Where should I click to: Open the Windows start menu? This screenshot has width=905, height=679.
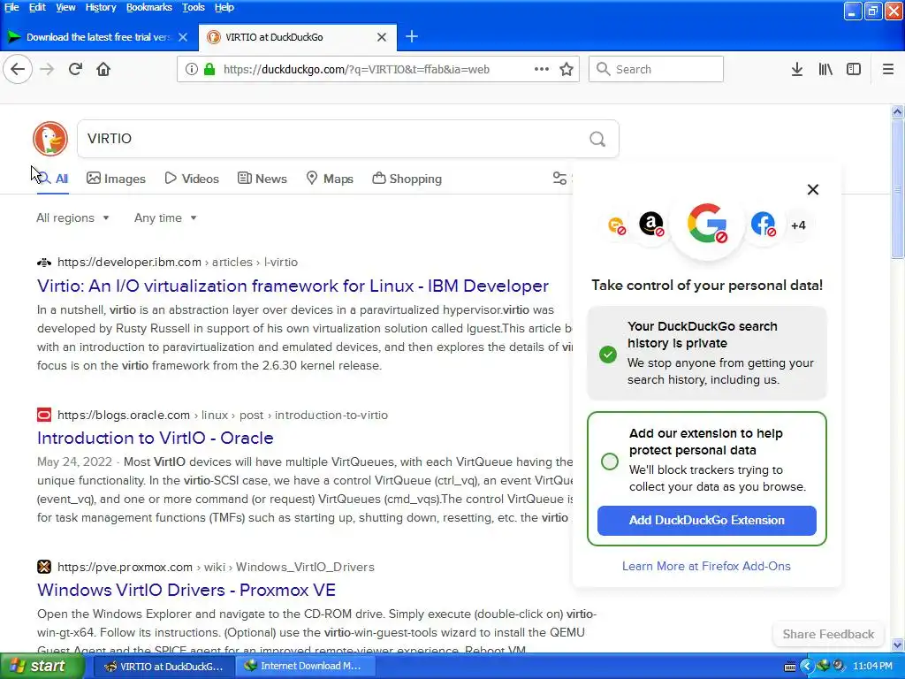[x=42, y=666]
